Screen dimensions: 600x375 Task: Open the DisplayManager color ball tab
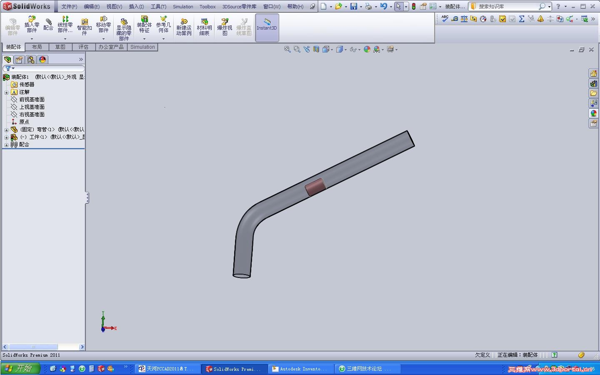(x=42, y=60)
